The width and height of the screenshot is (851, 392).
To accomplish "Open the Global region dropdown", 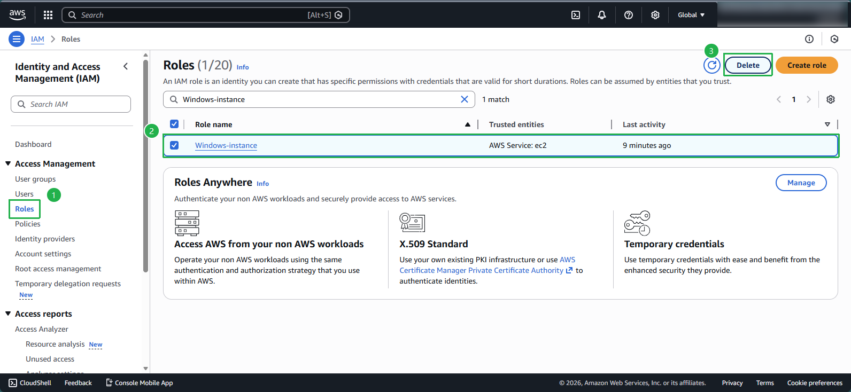I will tap(691, 15).
